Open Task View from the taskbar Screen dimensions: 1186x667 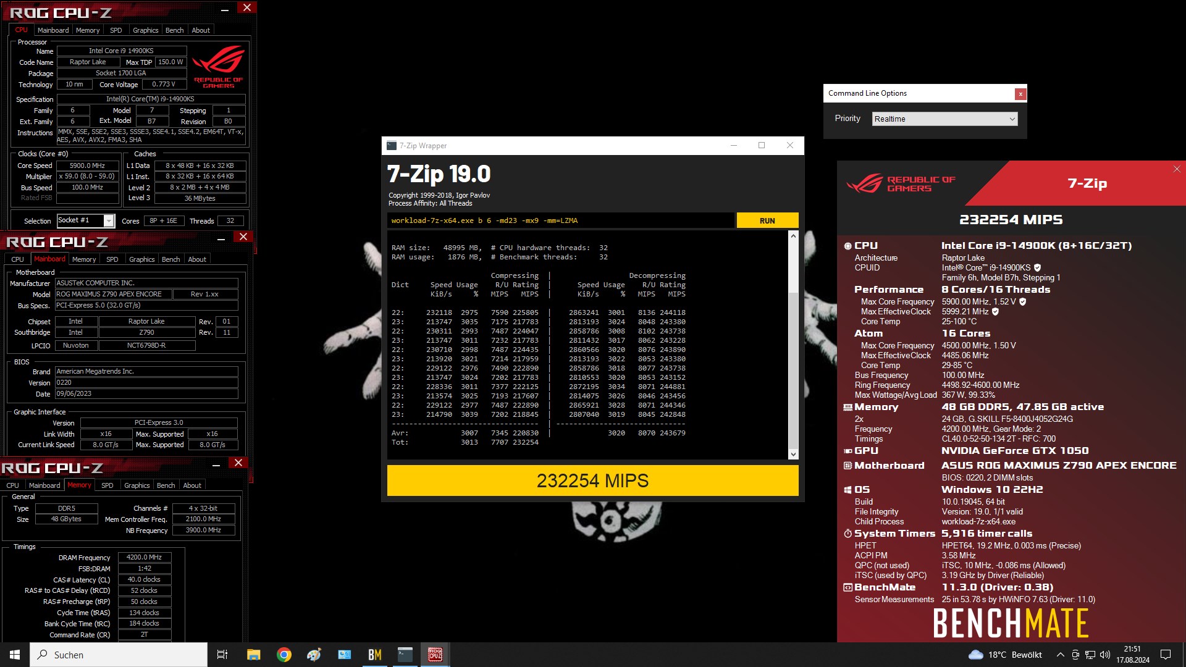coord(222,655)
